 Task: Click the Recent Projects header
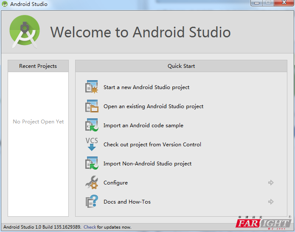tap(38, 66)
